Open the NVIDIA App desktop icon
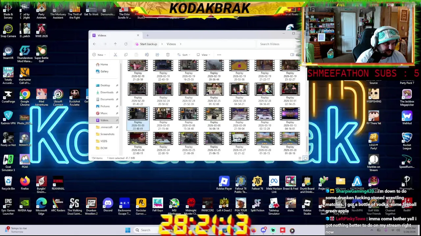 (x=25, y=206)
